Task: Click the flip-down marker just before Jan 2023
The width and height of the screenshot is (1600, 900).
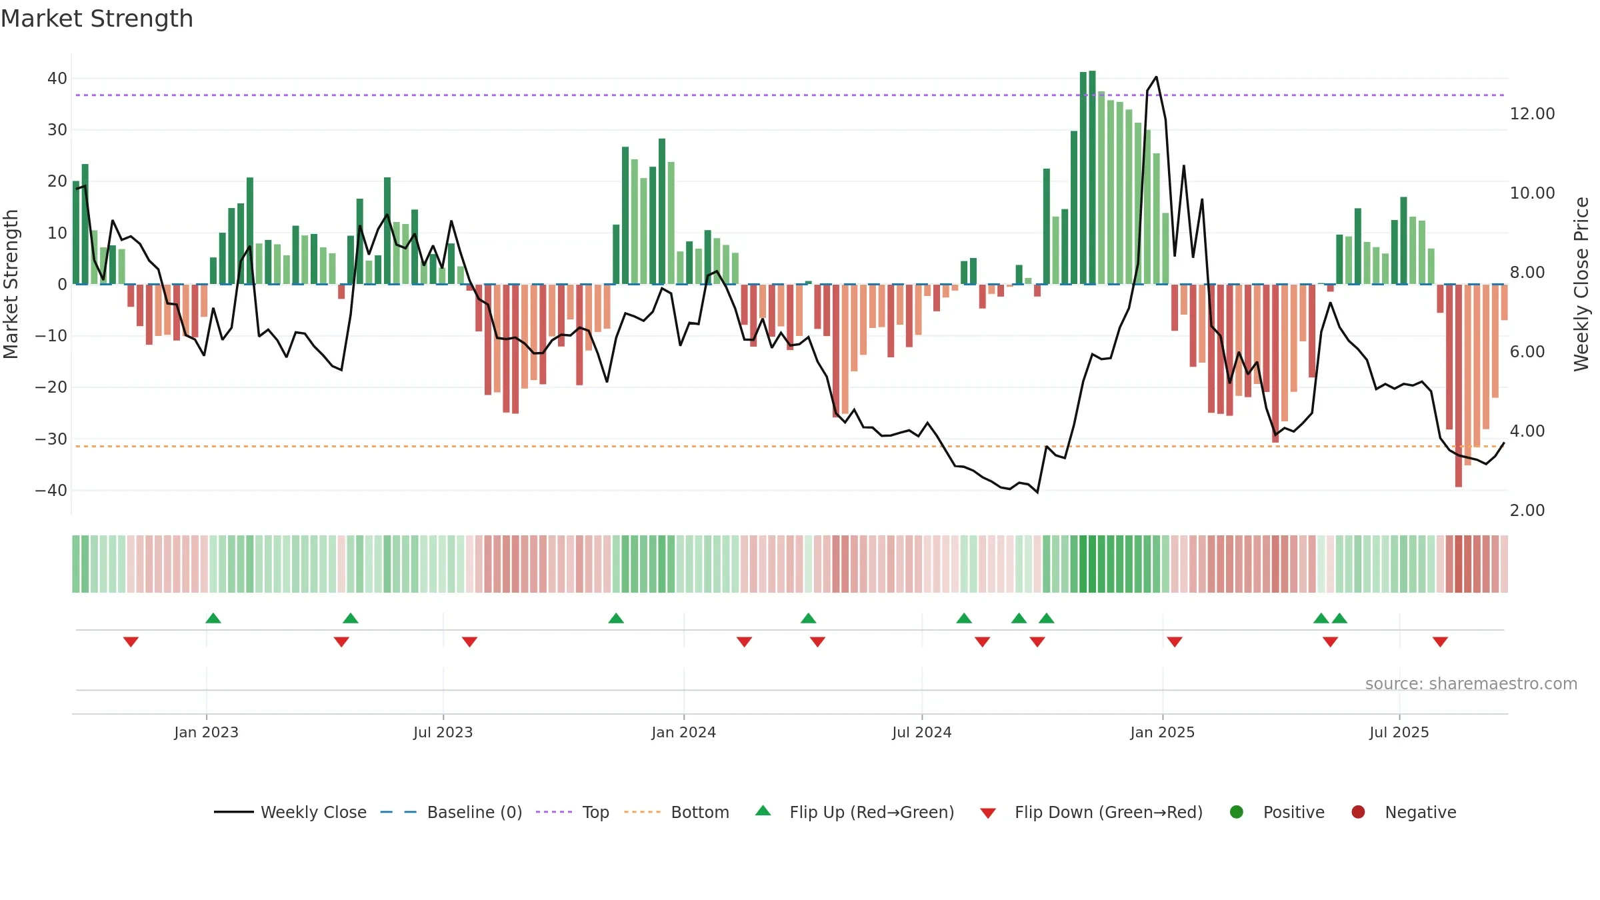Action: point(131,641)
